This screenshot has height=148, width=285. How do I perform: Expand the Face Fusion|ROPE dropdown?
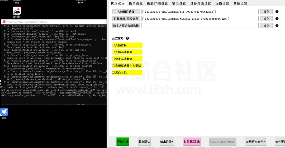click(223, 142)
